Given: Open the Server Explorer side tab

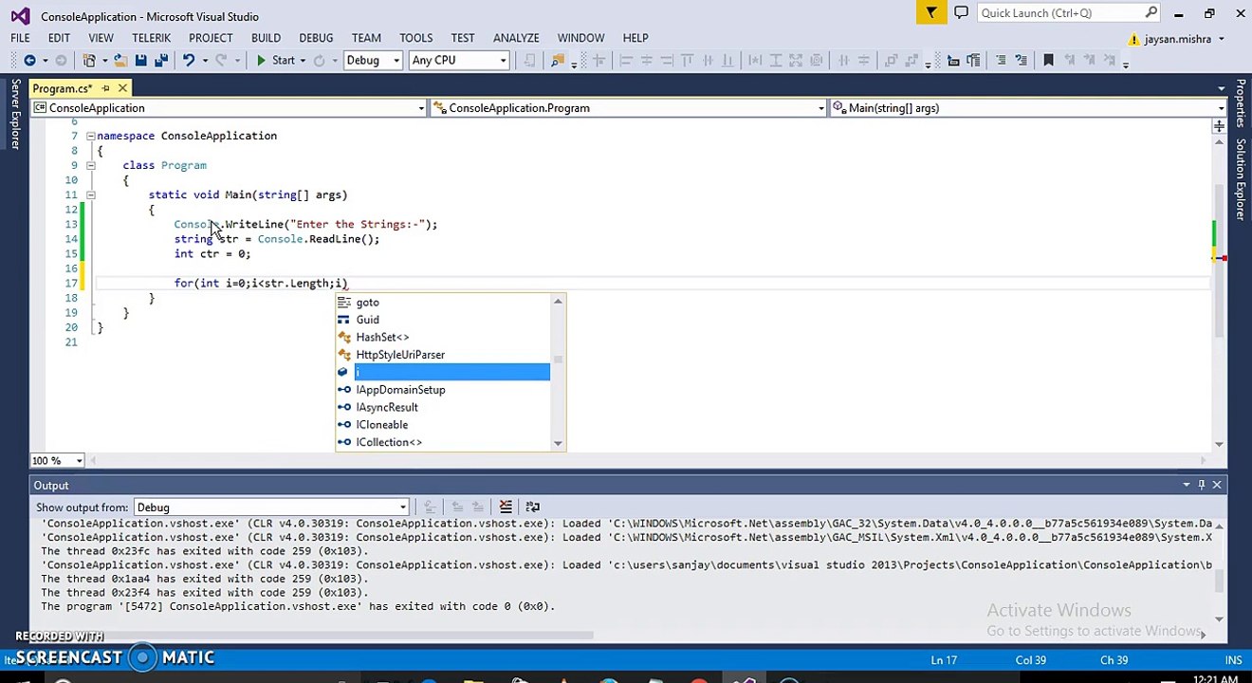Looking at the screenshot, I should pyautogui.click(x=15, y=115).
